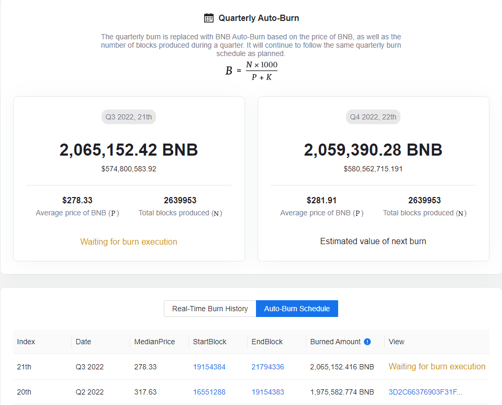Click the 317.63 median price cell
502x405 pixels.
tap(146, 392)
